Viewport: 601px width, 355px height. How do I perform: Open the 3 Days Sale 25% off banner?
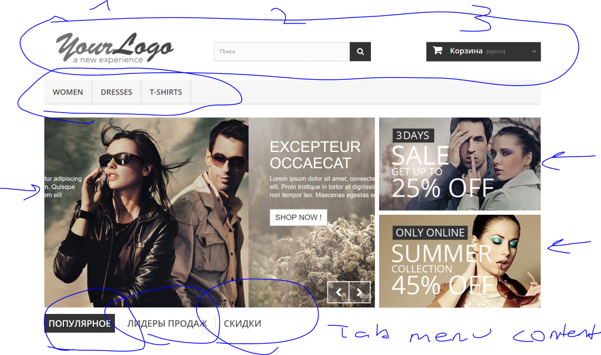(x=460, y=164)
